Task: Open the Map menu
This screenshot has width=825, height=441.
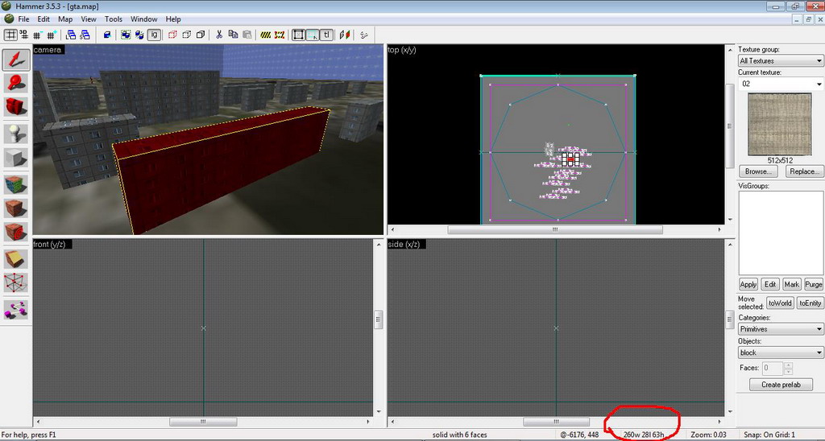Action: (x=65, y=19)
